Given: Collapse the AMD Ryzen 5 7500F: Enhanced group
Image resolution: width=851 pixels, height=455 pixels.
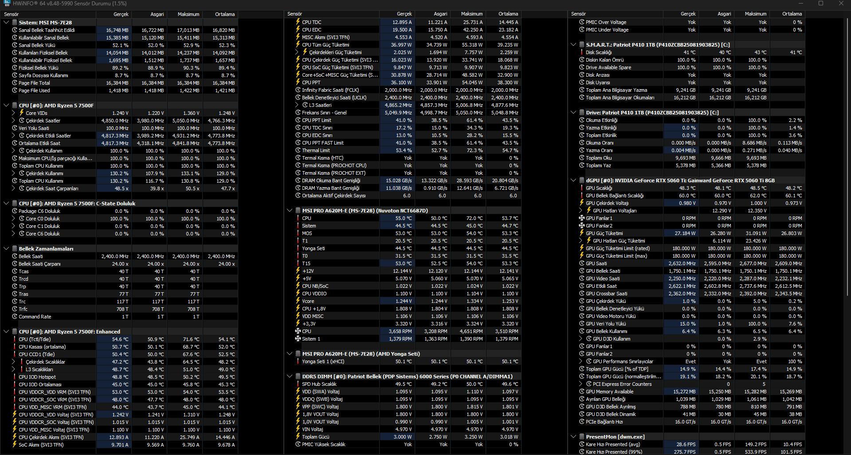Looking at the screenshot, I should pos(6,332).
